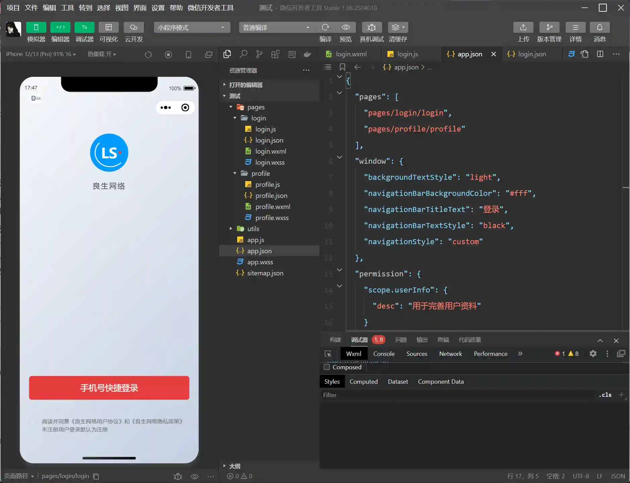
Task: Click the compile refresh icon
Action: [x=325, y=28]
